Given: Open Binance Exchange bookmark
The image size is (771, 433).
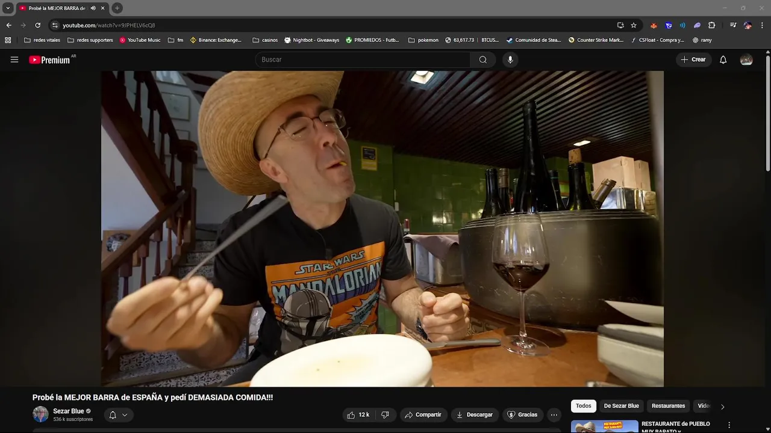Looking at the screenshot, I should tap(216, 40).
